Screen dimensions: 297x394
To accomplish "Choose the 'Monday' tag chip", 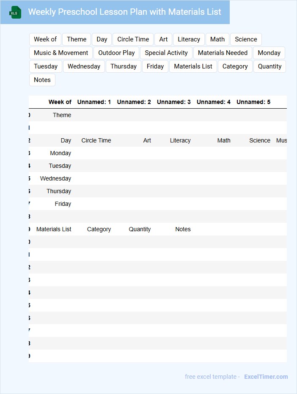I will pos(269,53).
